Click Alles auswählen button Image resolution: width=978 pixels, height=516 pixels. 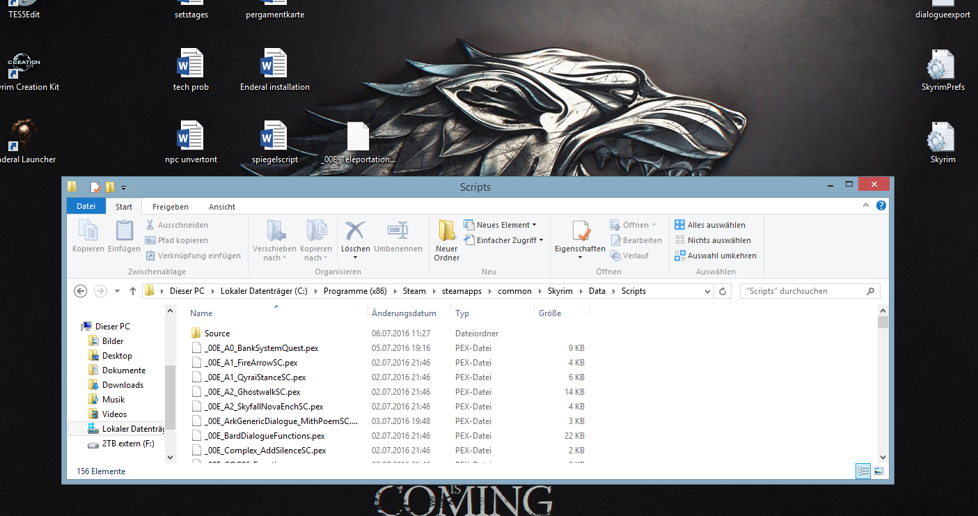[x=710, y=225]
